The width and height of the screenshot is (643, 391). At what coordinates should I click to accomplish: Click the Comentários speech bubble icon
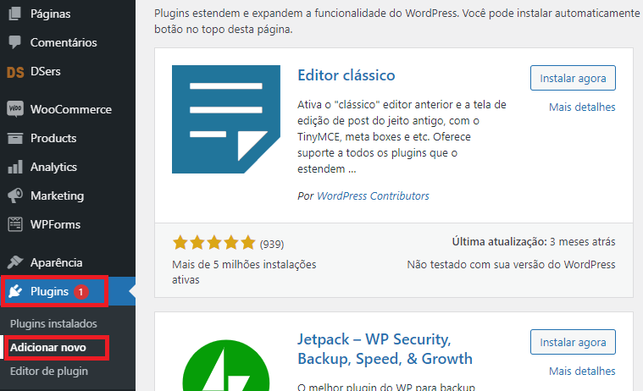click(15, 42)
